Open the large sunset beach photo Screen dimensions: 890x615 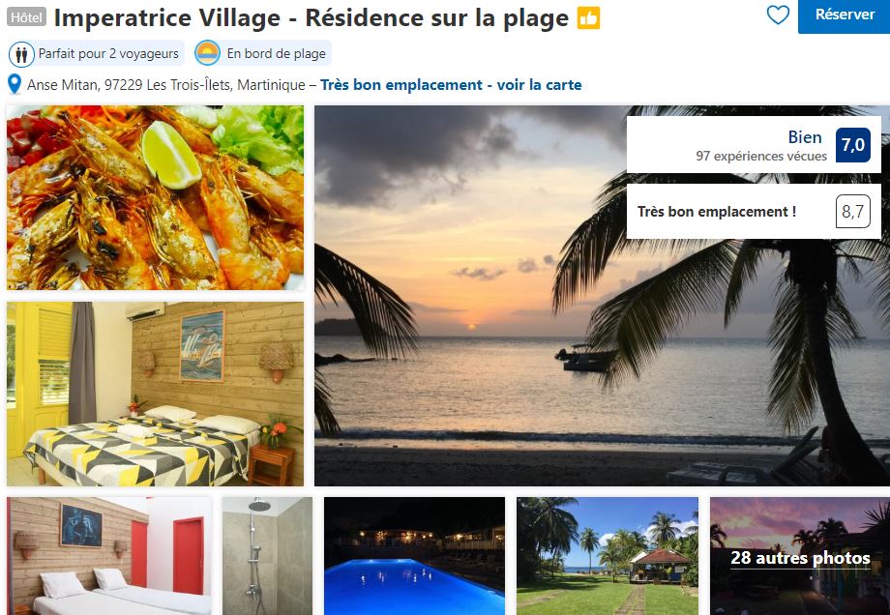602,296
